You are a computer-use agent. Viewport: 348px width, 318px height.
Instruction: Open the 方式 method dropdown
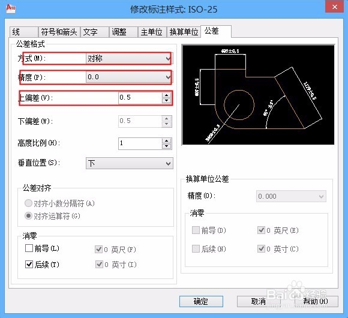(129, 59)
